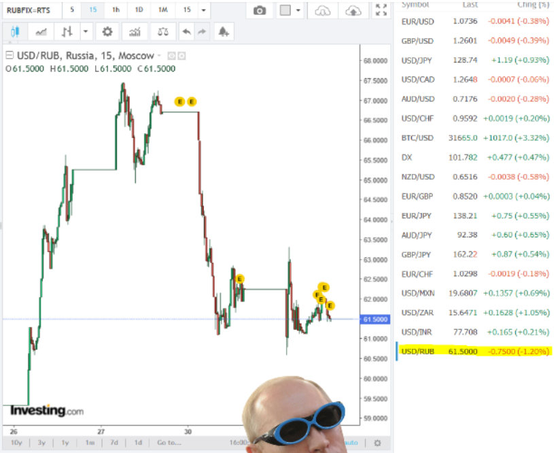Select the BTC/USD watchlist row
This screenshot has width=554, height=453.
click(x=474, y=138)
